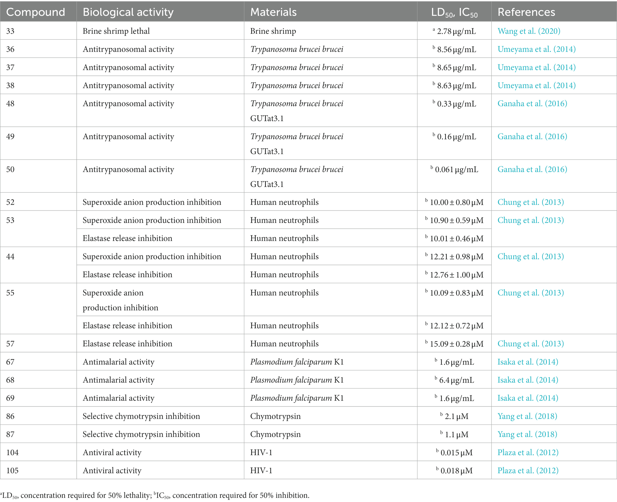The height and width of the screenshot is (502, 617).
Task: Open Yang et al. (2018) link for compound 86
Action: click(x=527, y=416)
